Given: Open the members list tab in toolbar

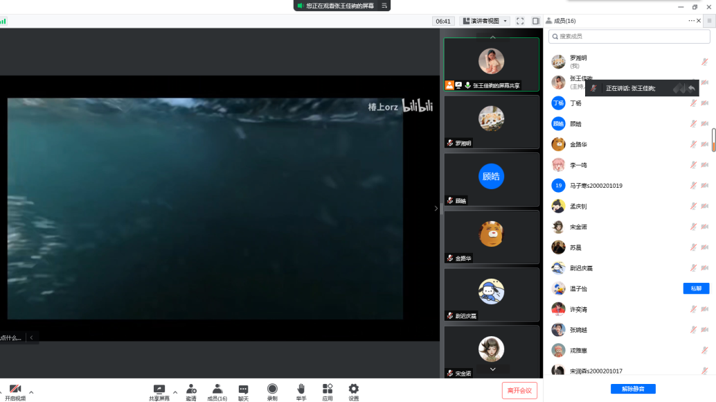Looking at the screenshot, I should (217, 390).
